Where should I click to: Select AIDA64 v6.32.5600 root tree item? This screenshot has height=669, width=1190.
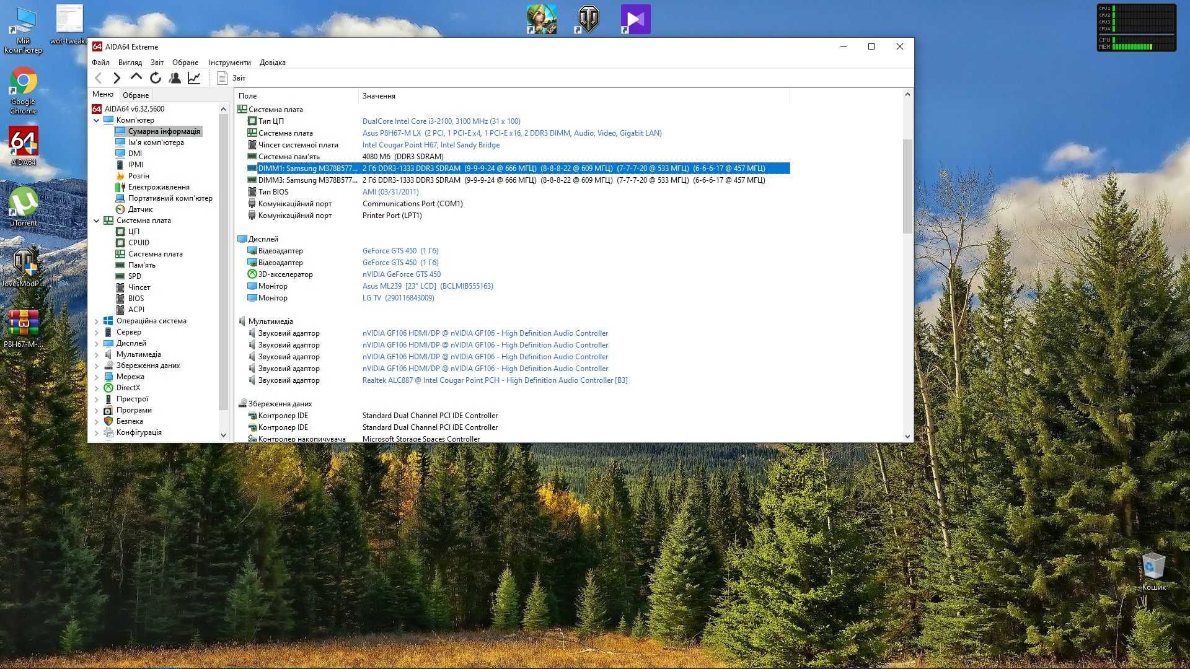pos(128,109)
